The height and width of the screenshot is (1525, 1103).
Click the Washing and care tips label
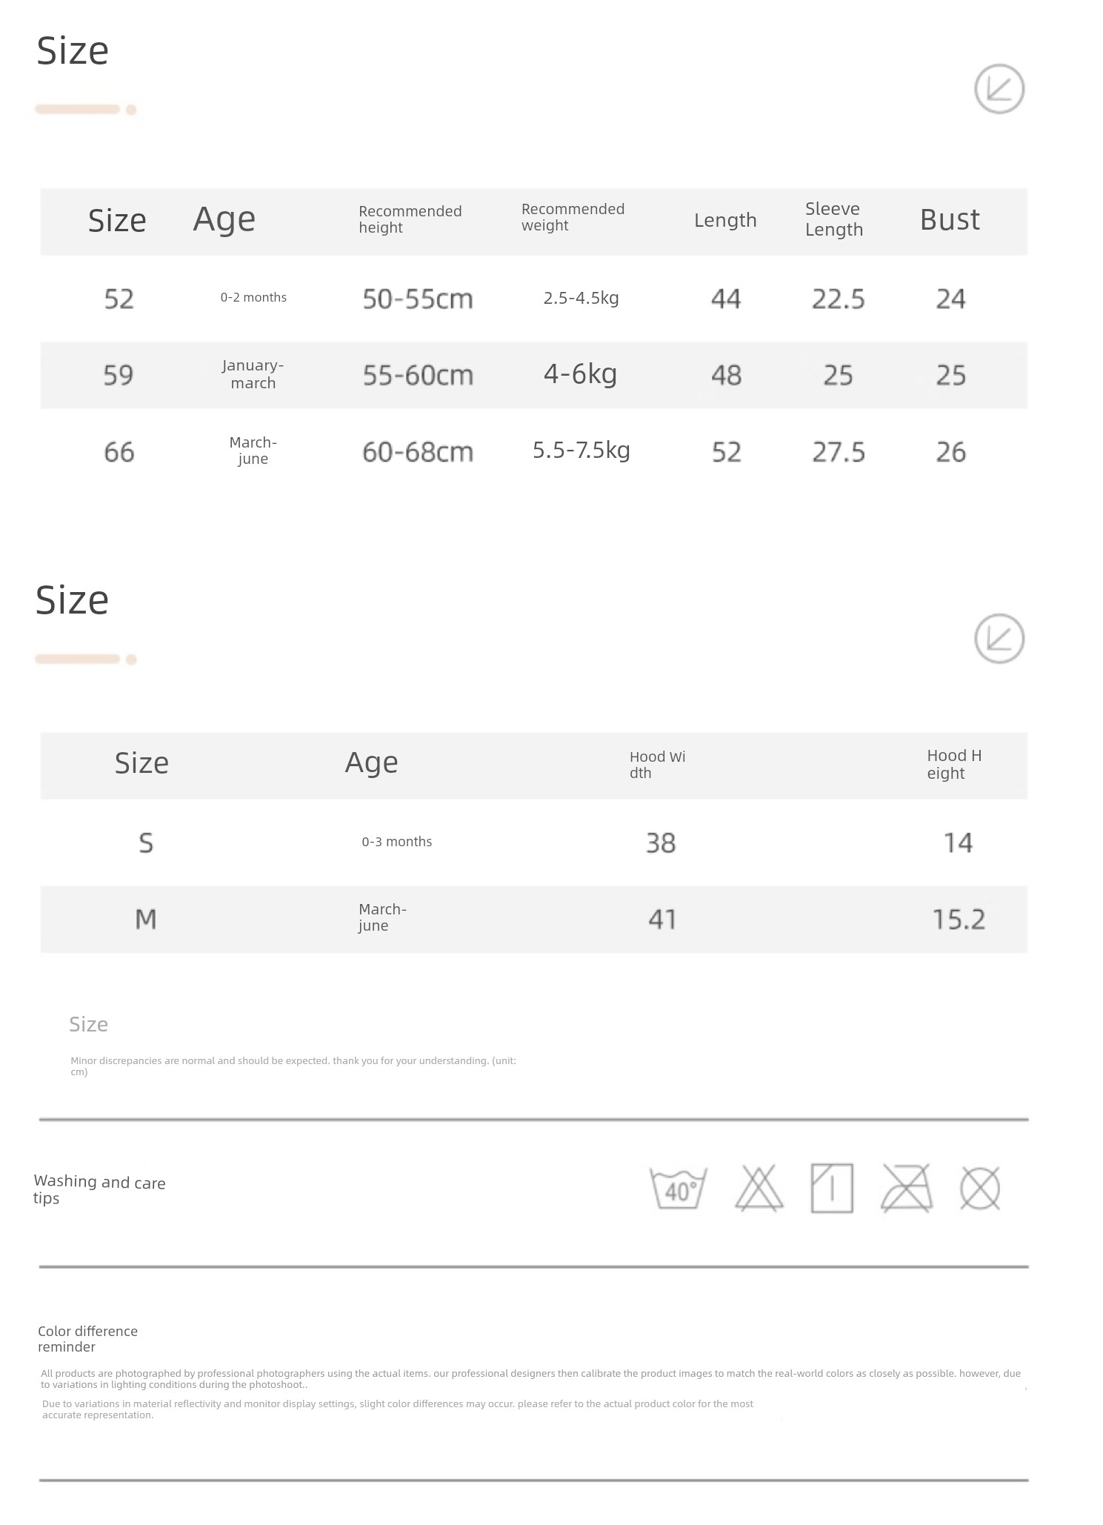pyautogui.click(x=99, y=1189)
